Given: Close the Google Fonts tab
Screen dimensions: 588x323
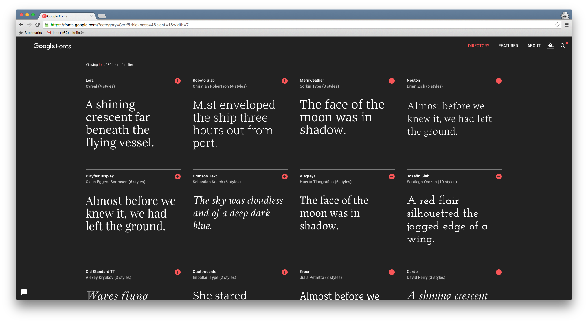Looking at the screenshot, I should point(91,16).
